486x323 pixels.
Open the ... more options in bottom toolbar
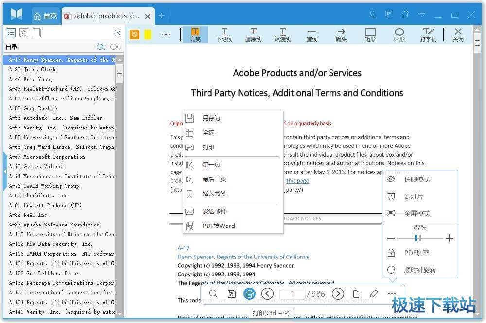(392, 293)
